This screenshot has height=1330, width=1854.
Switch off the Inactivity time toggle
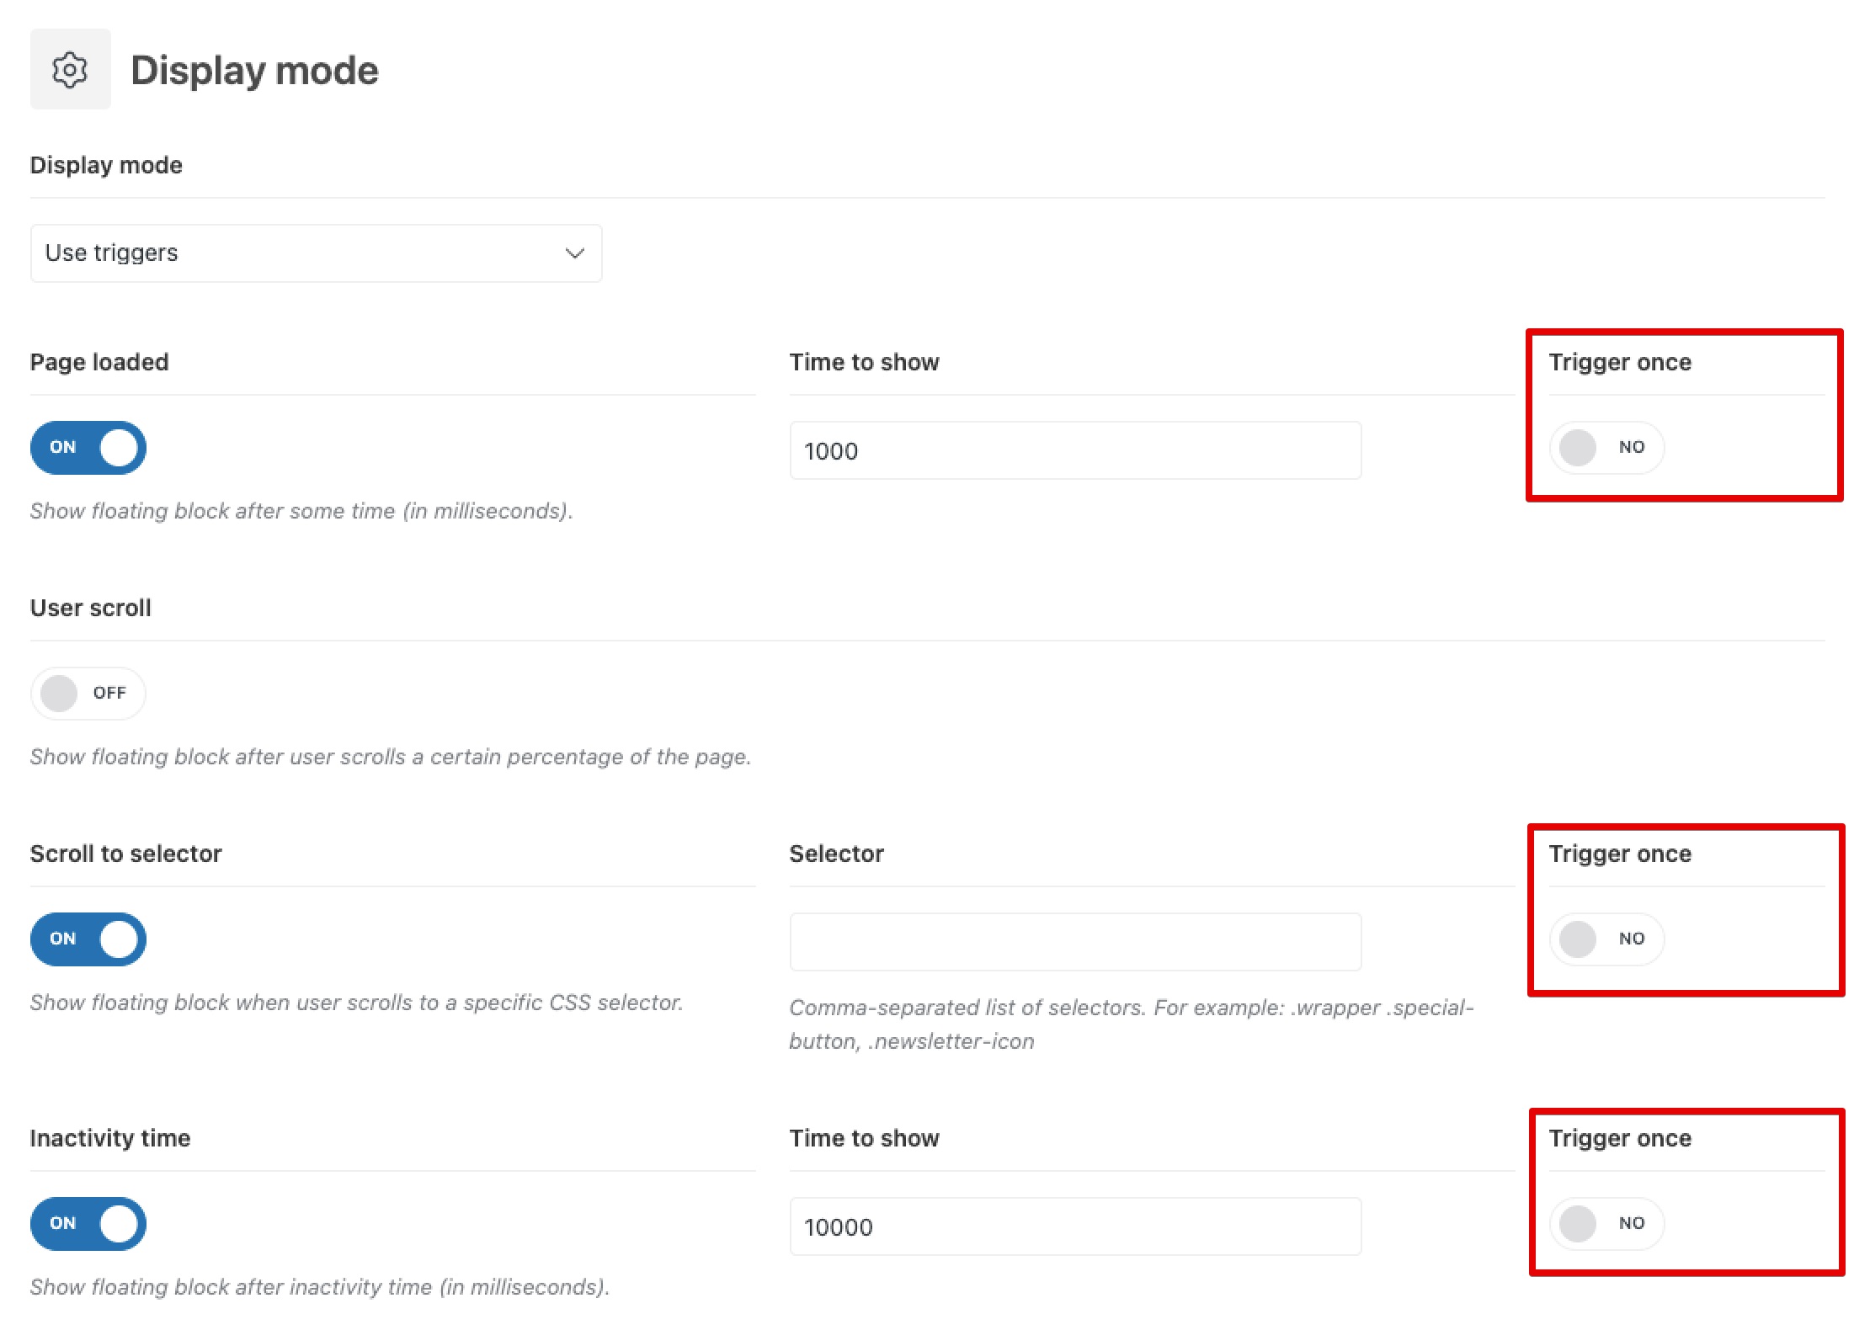click(x=88, y=1224)
